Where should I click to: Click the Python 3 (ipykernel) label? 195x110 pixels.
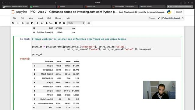click(x=171, y=18)
